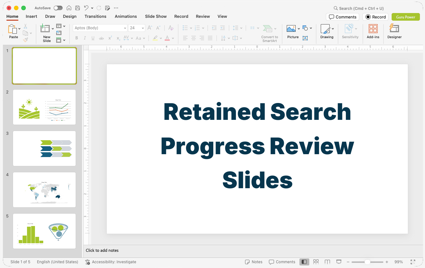Toggle the AutoSave switch
Viewport: 425px width, 268px height.
[x=58, y=8]
